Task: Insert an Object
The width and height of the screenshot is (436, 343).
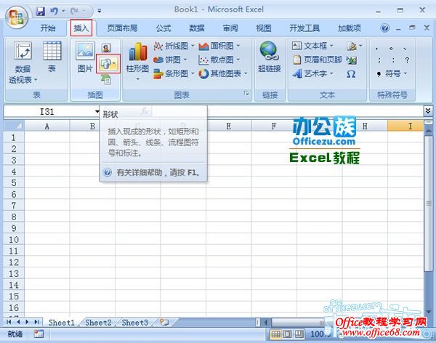Action: pyautogui.click(x=352, y=60)
